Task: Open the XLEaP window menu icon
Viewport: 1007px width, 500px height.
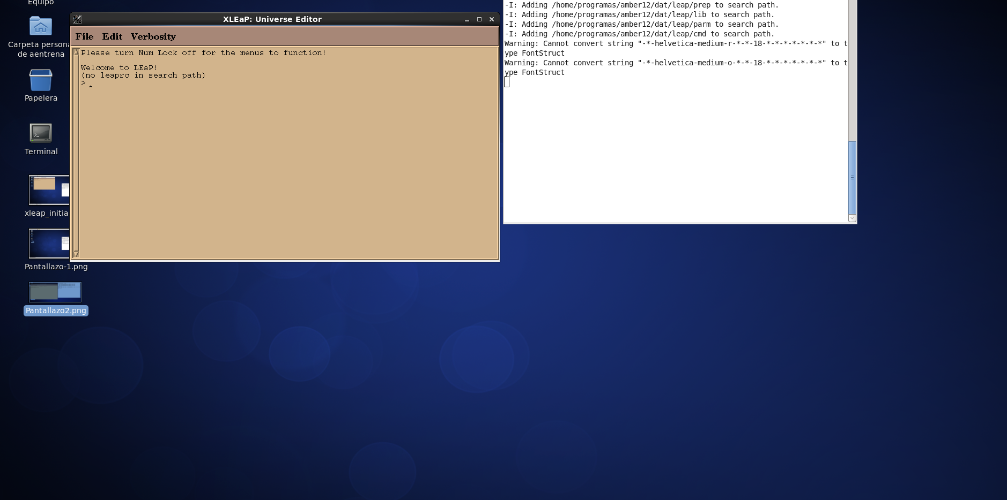Action: [77, 19]
